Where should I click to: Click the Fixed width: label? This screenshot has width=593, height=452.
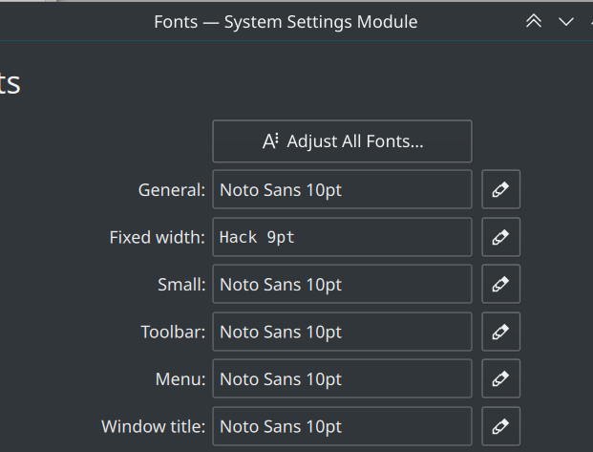coord(158,237)
